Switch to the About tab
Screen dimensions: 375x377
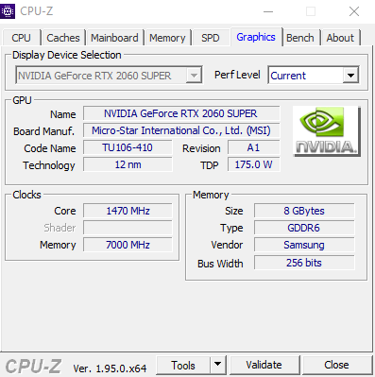coord(340,38)
